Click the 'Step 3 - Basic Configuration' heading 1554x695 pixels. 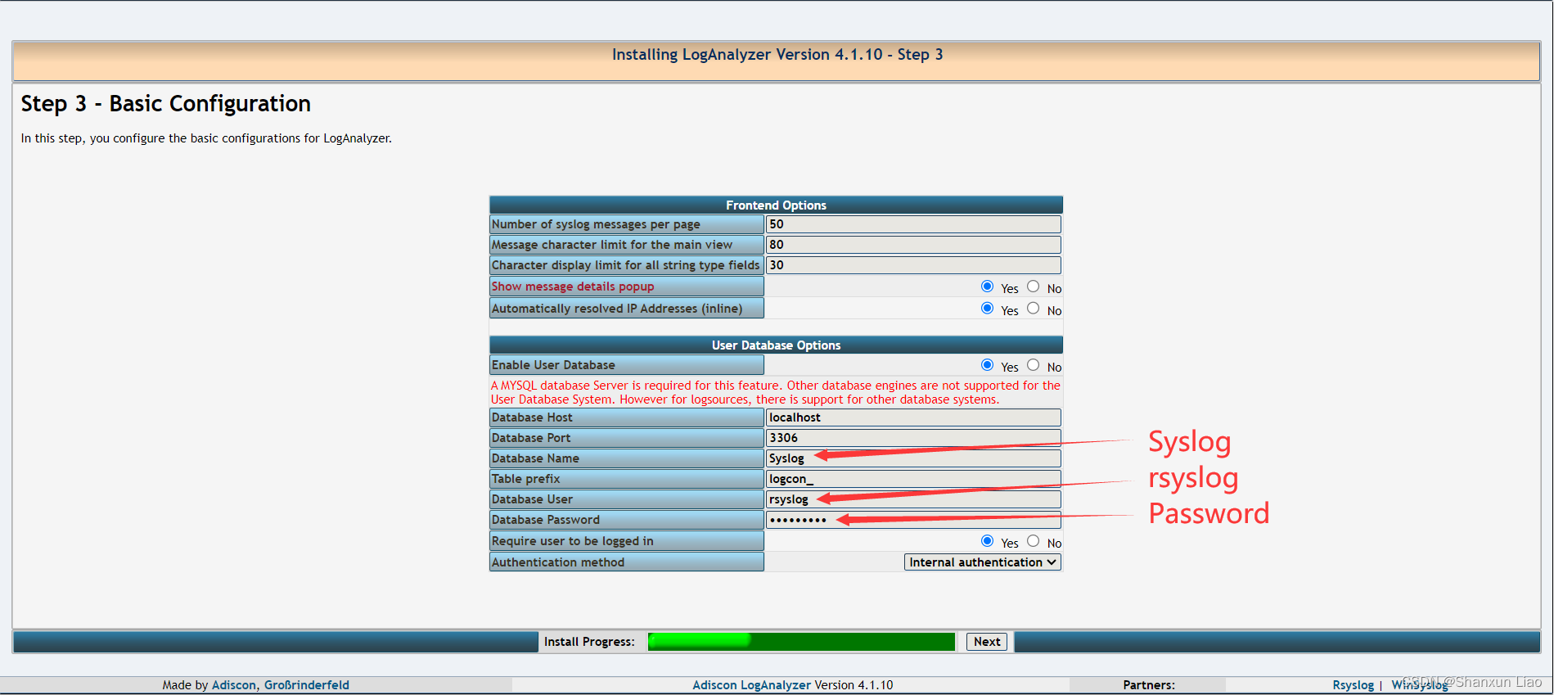[166, 104]
